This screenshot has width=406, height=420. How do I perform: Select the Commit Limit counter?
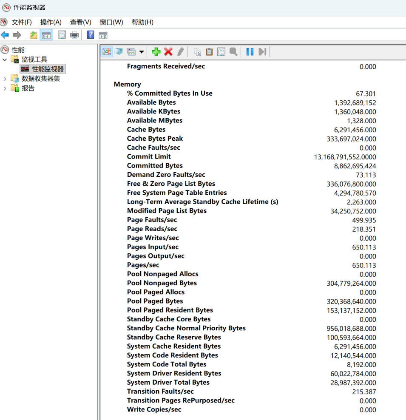149,156
